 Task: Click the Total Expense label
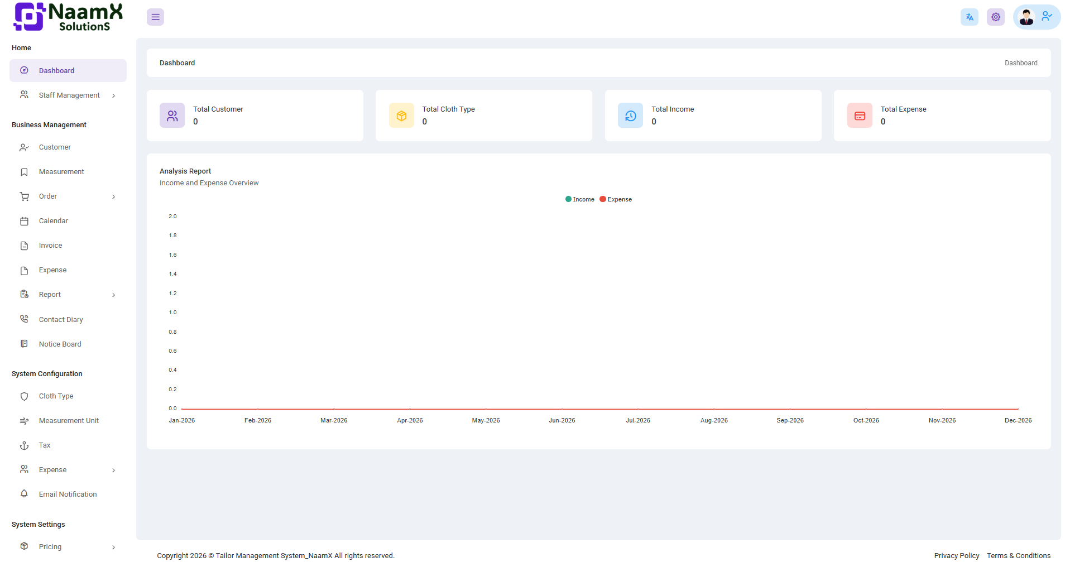903,109
